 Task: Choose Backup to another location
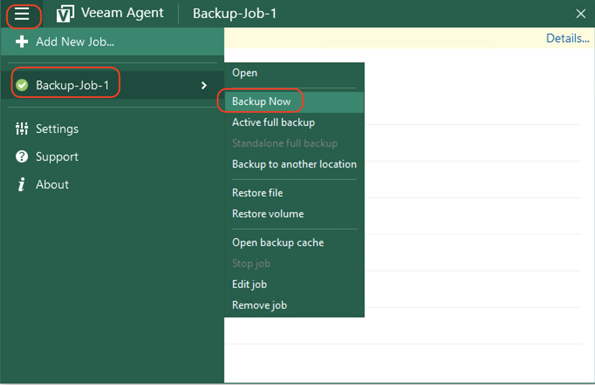tap(294, 164)
